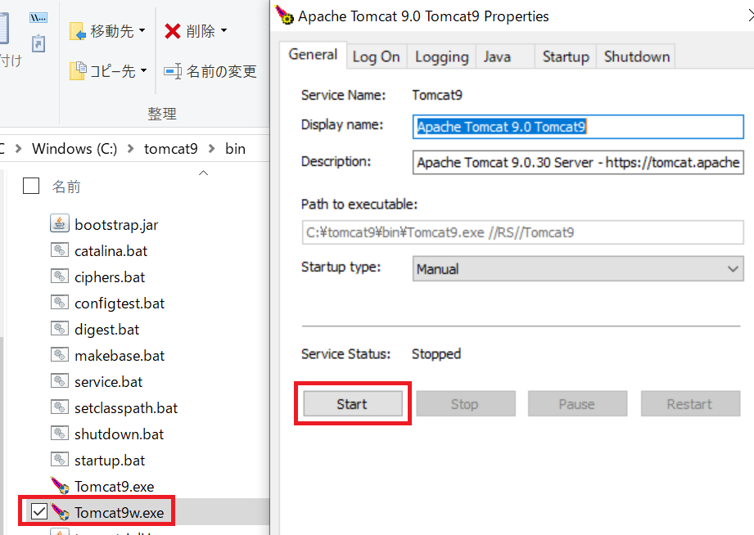This screenshot has height=535, width=754.
Task: Click bin in the address breadcrumb
Action: [235, 149]
